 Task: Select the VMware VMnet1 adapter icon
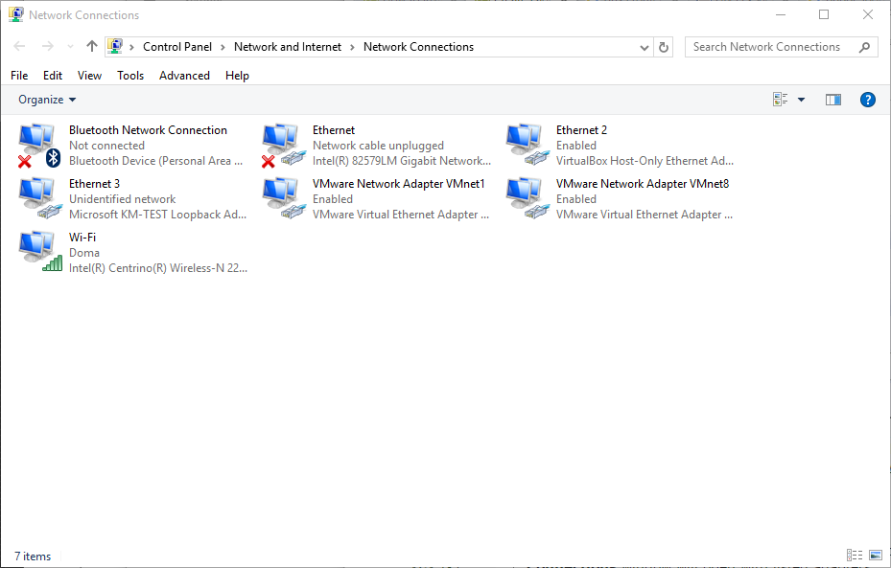point(284,199)
